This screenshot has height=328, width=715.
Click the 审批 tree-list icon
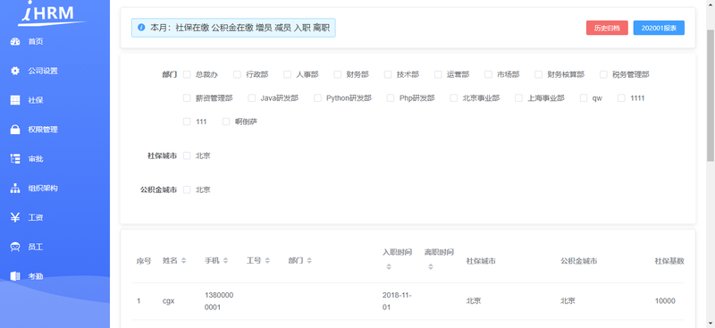point(15,159)
